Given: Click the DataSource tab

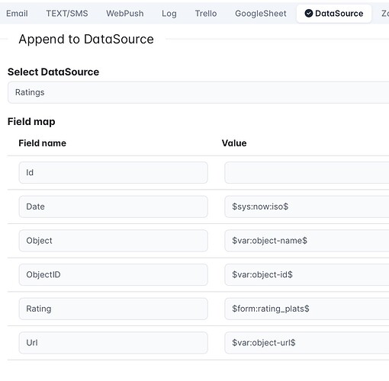Looking at the screenshot, I should (x=334, y=14).
